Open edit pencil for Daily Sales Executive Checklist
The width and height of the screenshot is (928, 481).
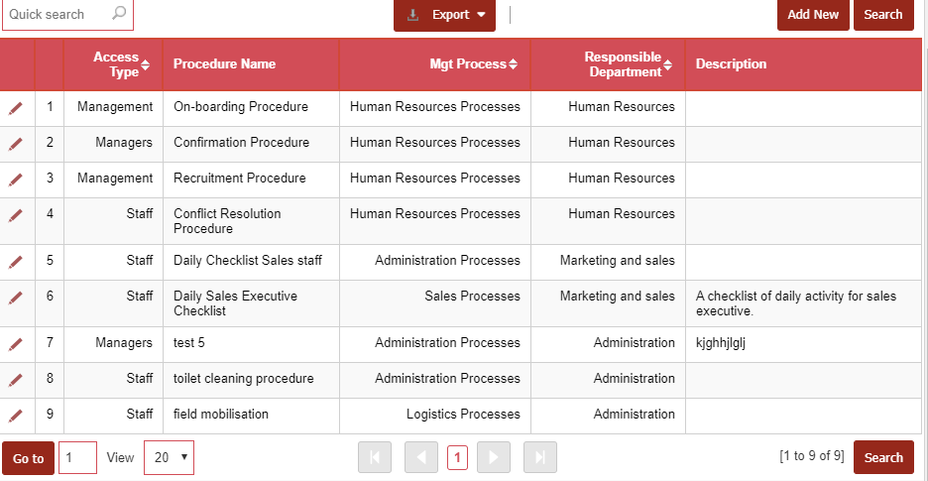[x=16, y=298]
